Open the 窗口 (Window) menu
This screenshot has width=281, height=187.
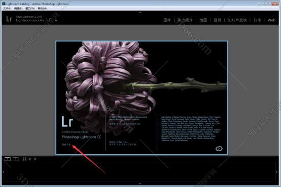(x=30, y=9)
